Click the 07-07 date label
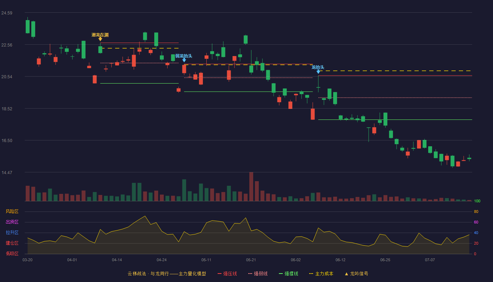493x282 pixels. (x=430, y=260)
